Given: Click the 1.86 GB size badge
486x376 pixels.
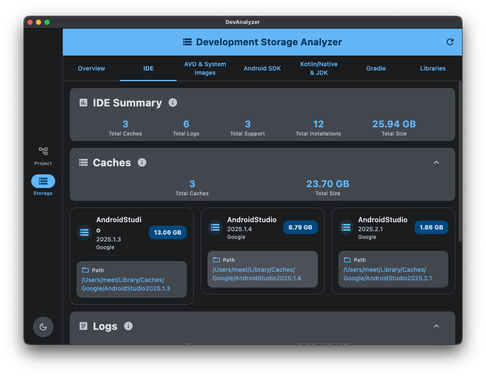Looking at the screenshot, I should click(431, 227).
